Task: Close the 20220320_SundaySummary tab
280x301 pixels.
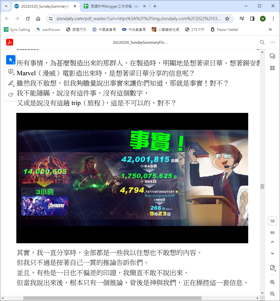Action: click(x=75, y=6)
